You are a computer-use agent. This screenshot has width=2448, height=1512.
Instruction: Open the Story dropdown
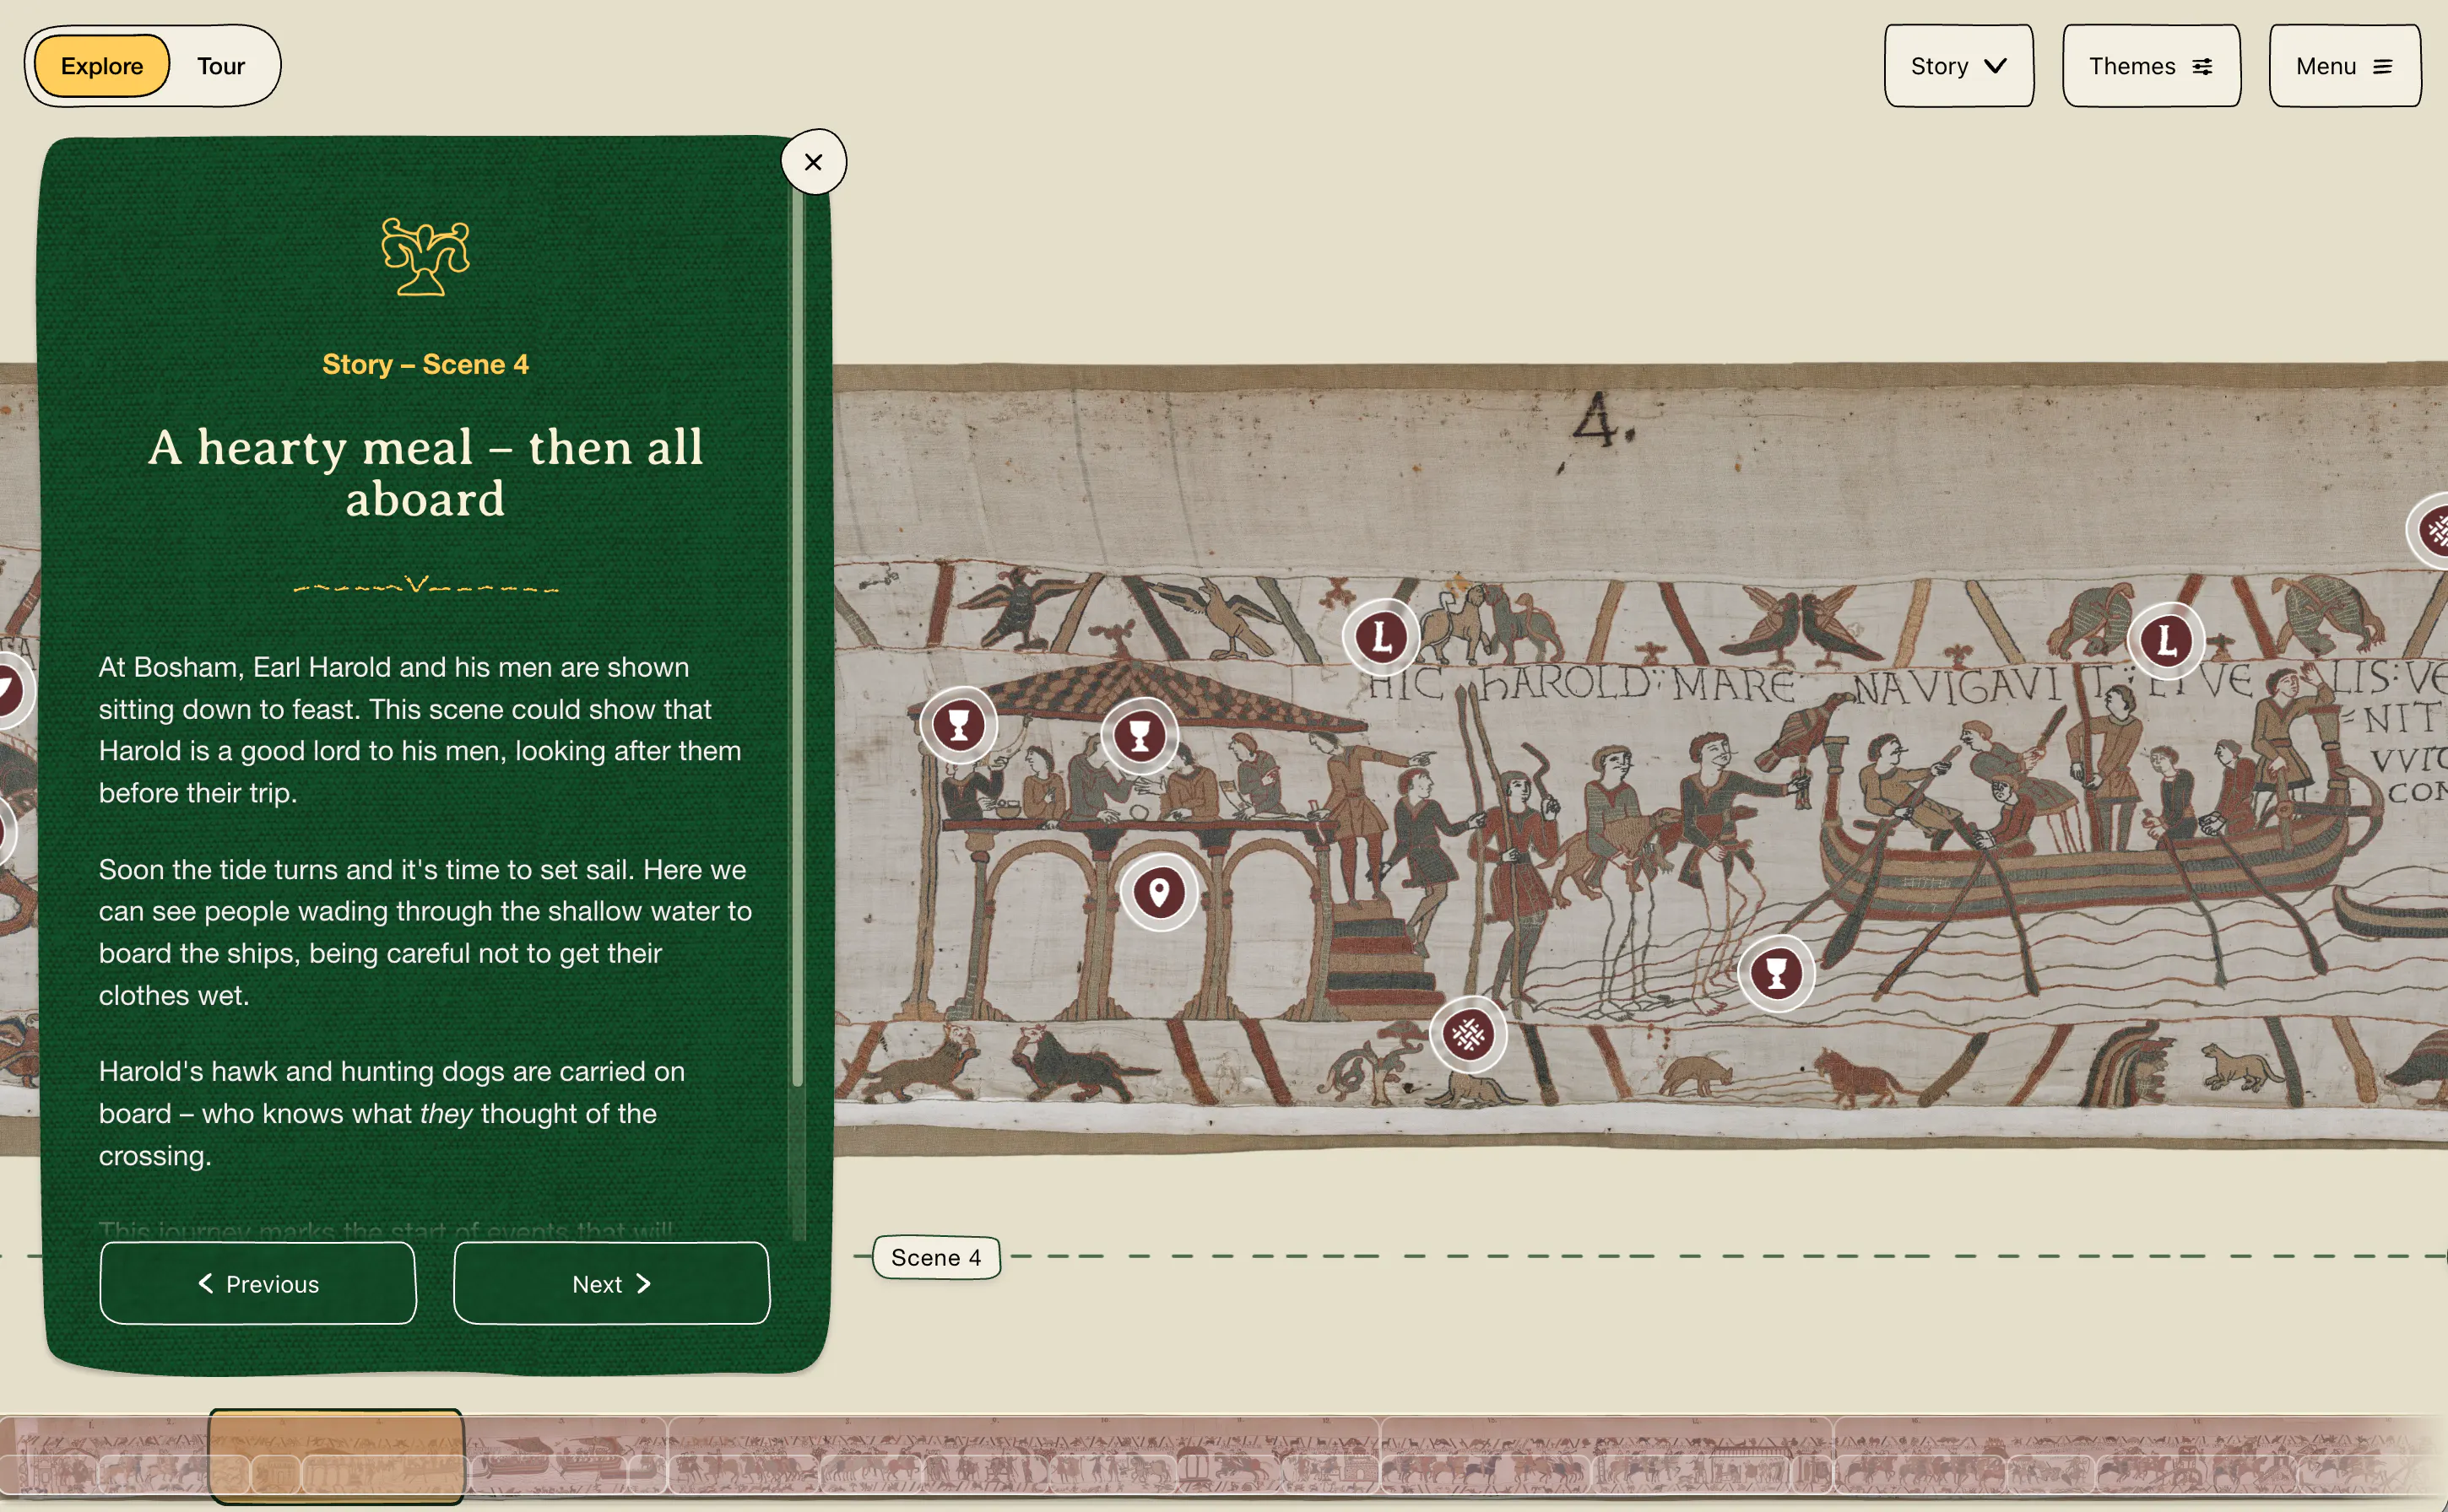[1958, 66]
